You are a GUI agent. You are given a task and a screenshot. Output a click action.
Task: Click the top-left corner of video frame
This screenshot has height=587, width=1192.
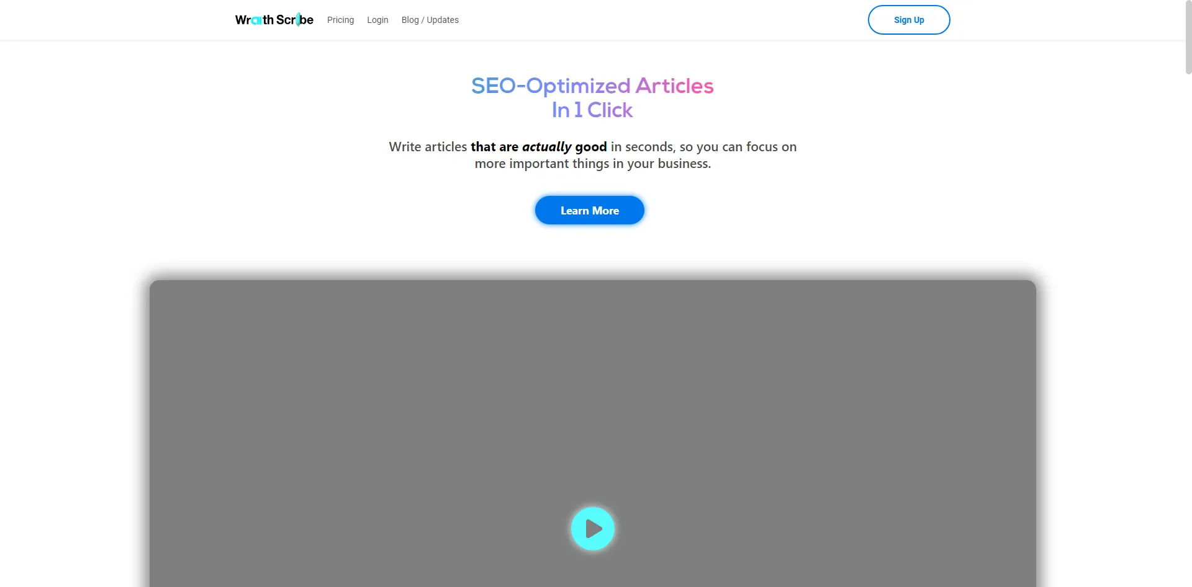[153, 284]
